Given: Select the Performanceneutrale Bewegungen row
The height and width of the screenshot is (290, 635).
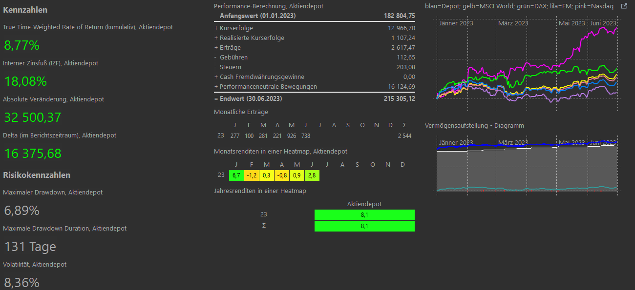Looking at the screenshot, I should [x=315, y=86].
